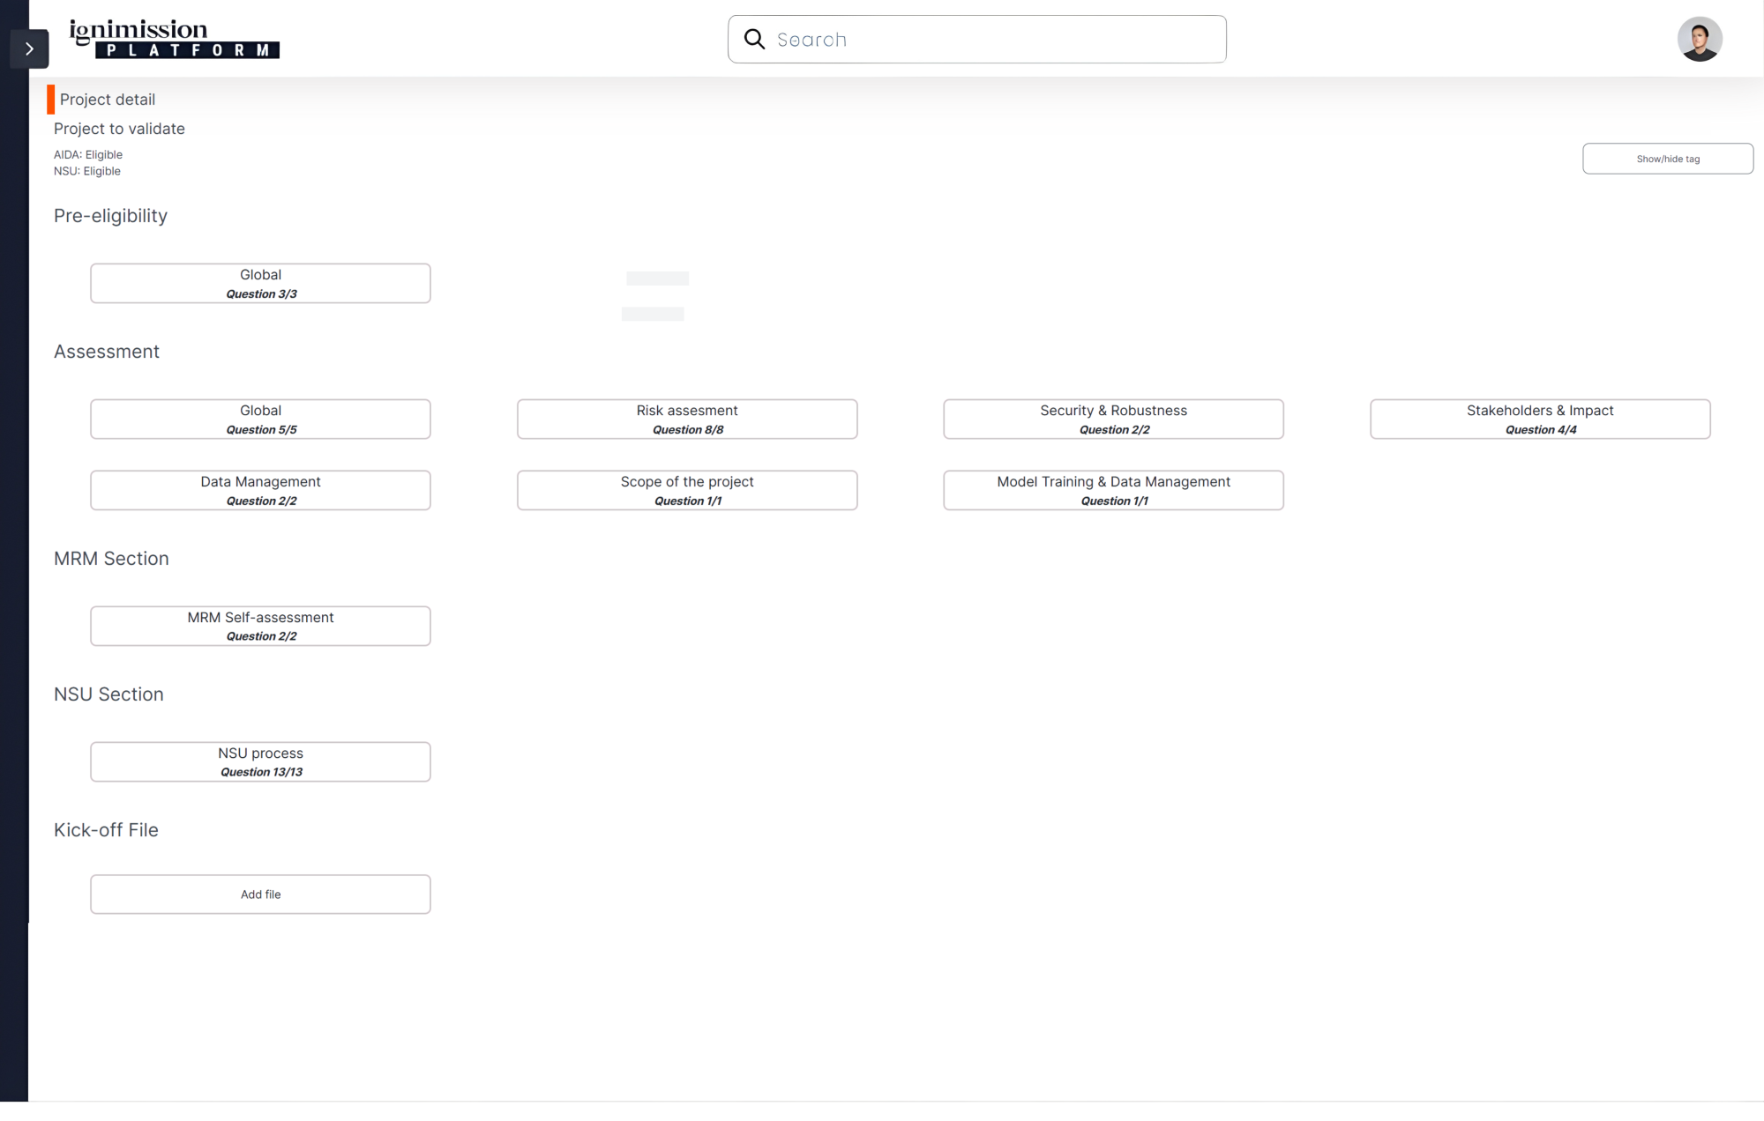Open Model Training & Data Management

pyautogui.click(x=1113, y=491)
